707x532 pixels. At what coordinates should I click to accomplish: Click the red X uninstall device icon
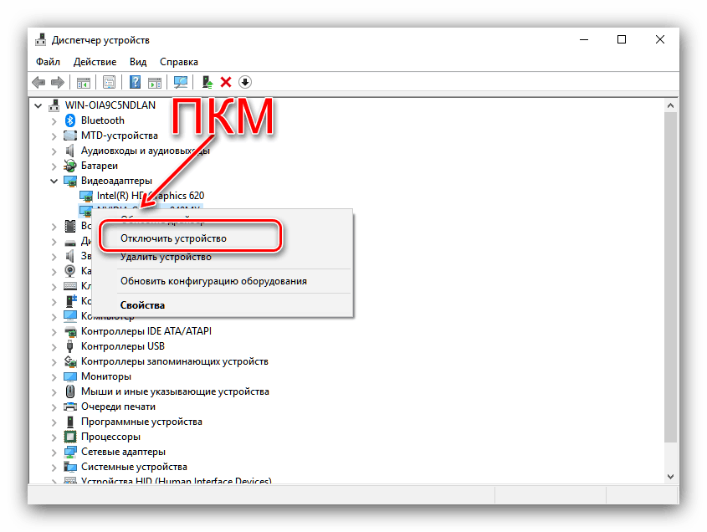pos(226,82)
